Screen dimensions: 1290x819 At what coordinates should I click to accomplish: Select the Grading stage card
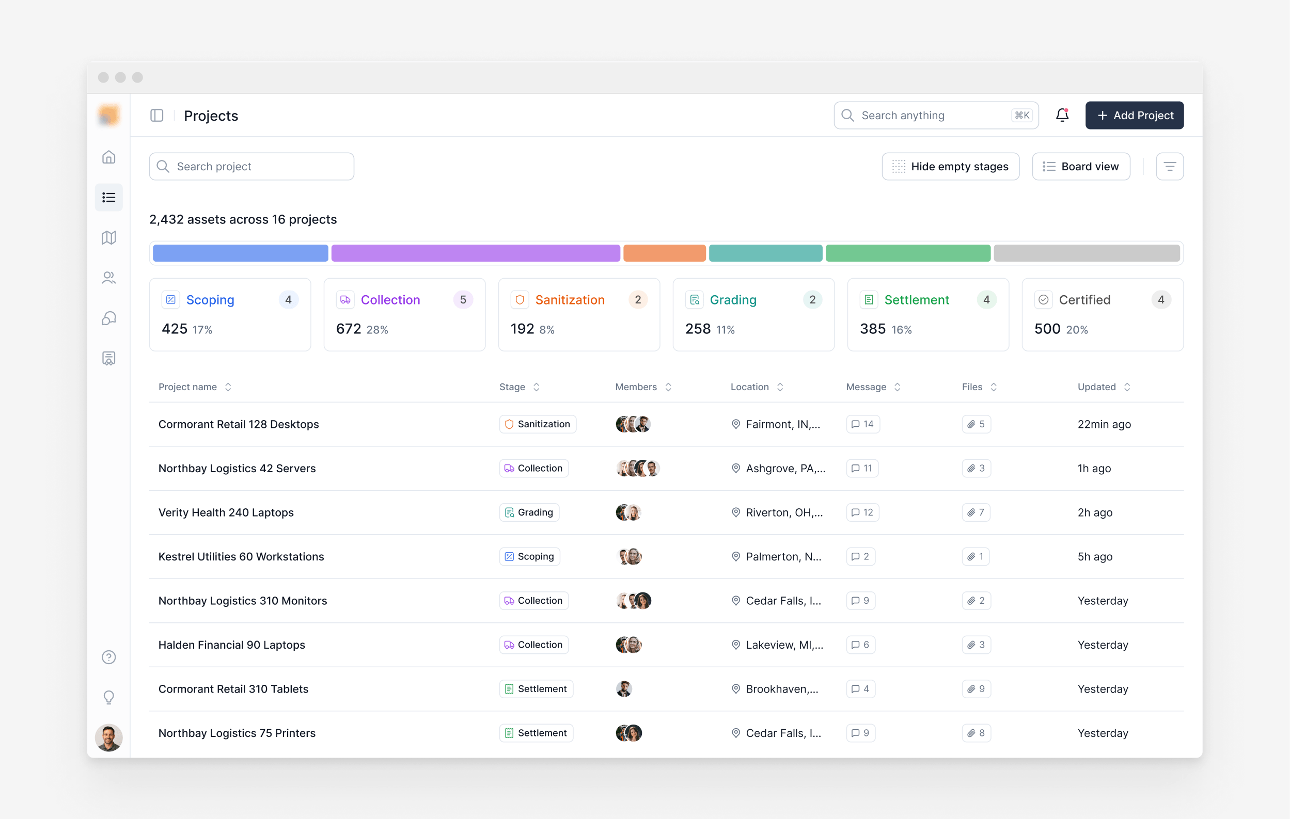point(753,315)
